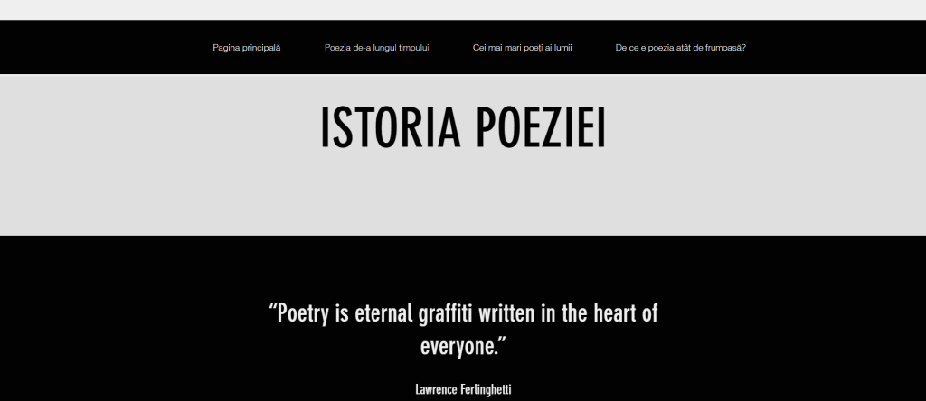Click the word everyone in the quote
The height and width of the screenshot is (401, 926).
click(458, 347)
